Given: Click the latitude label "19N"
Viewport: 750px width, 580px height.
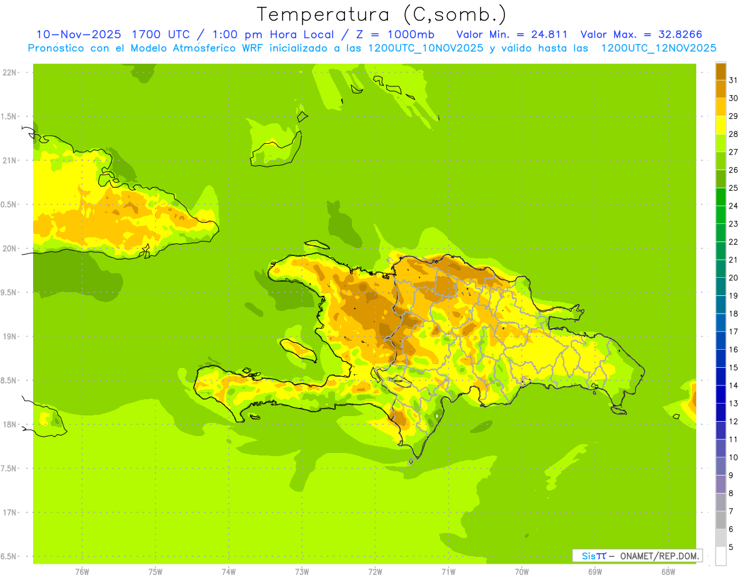Looking at the screenshot, I should 11,337.
